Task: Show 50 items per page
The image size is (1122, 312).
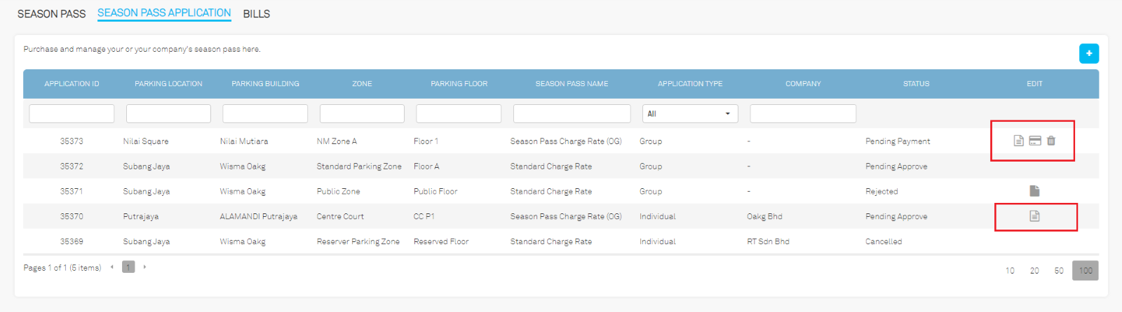Action: [x=1059, y=271]
